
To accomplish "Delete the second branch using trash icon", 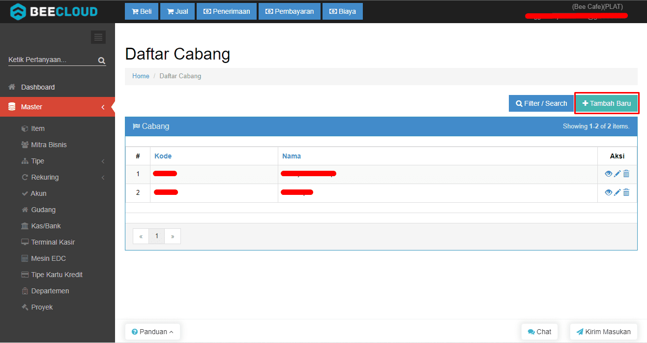I will [x=626, y=192].
